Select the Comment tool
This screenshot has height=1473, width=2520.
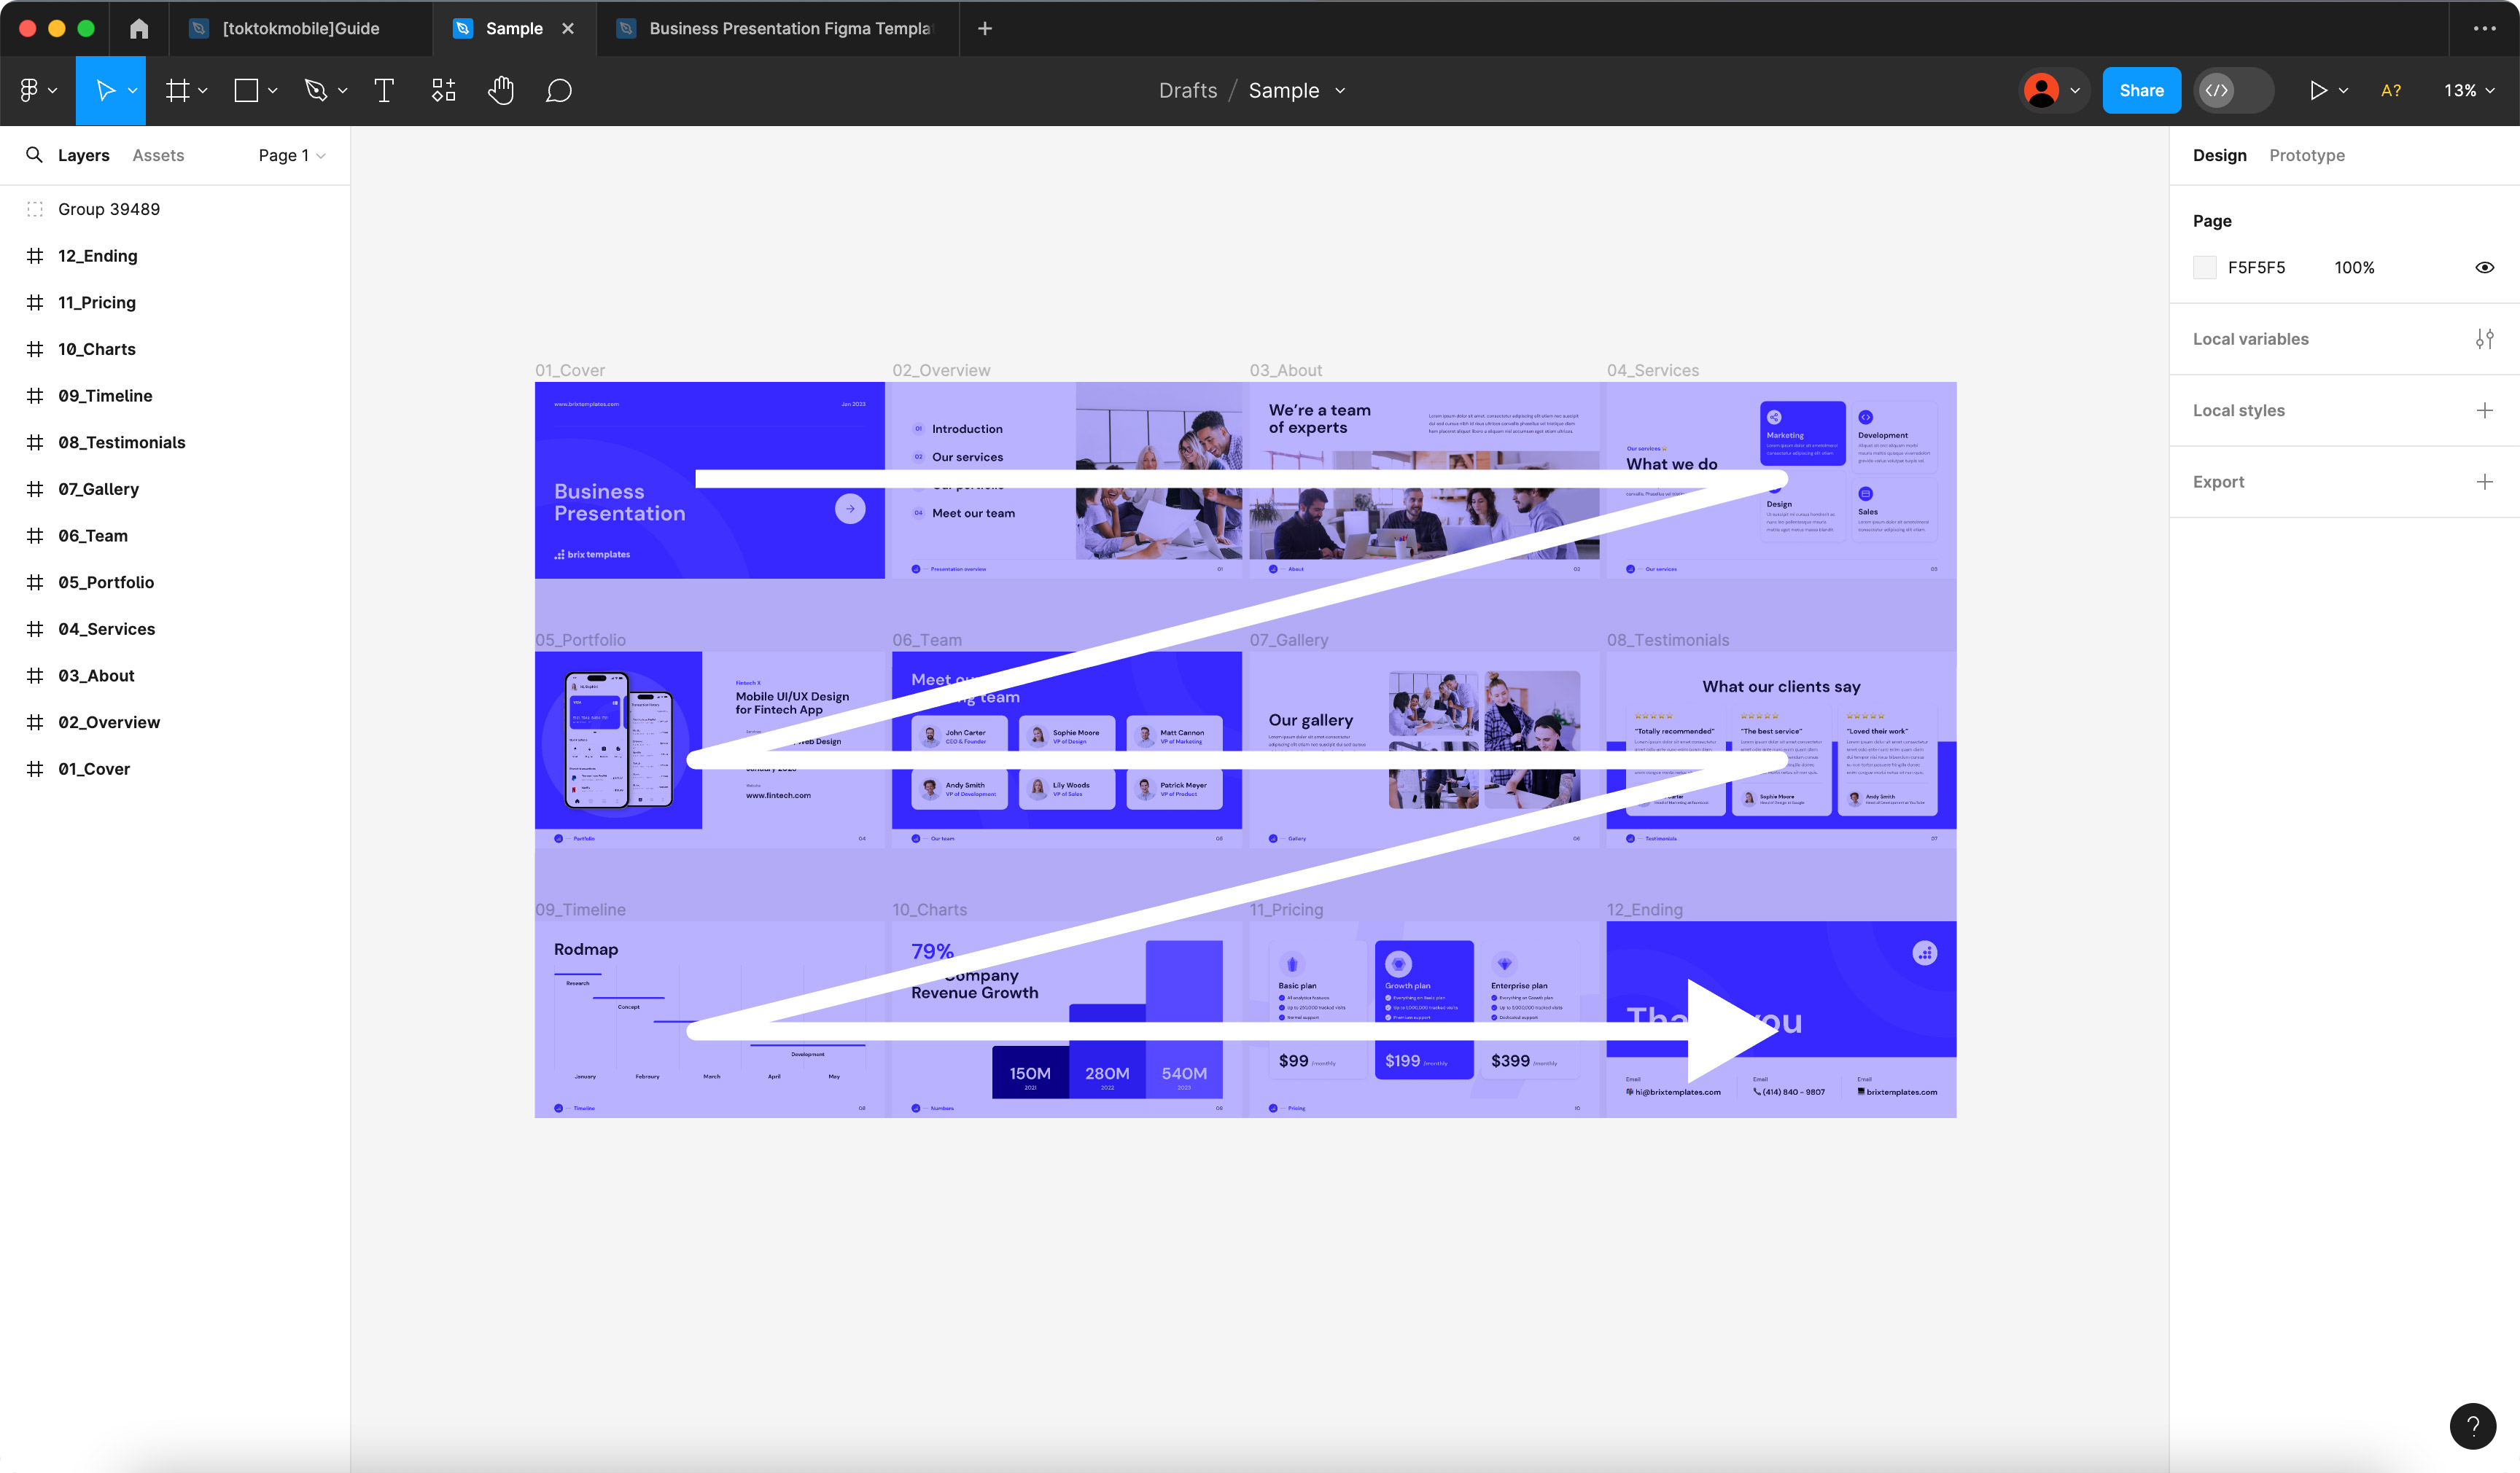[x=558, y=91]
